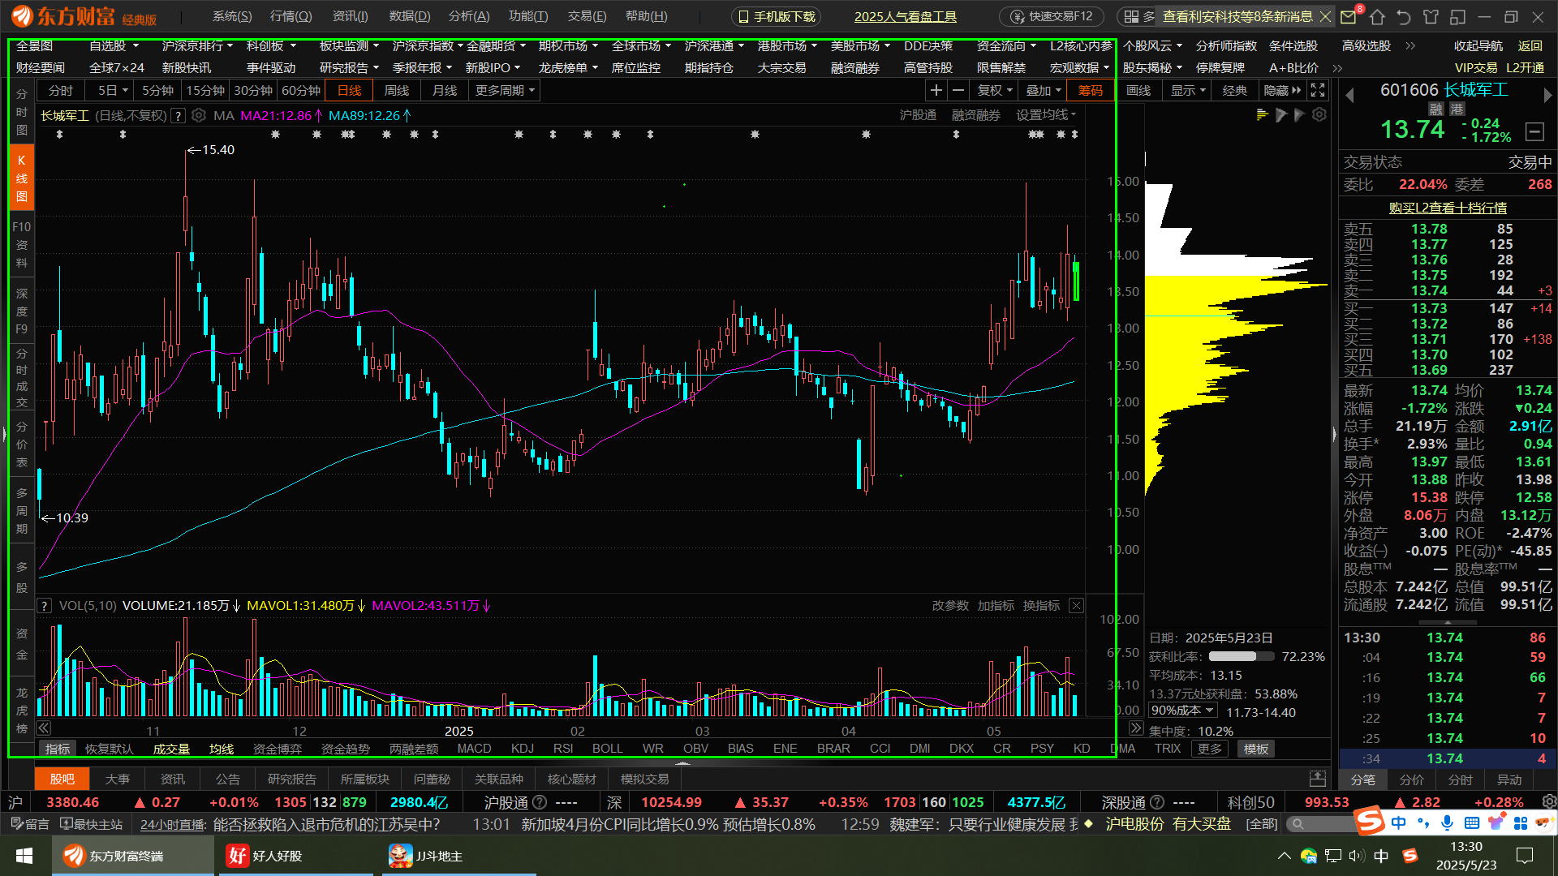This screenshot has width=1558, height=876.
Task: Click the 港 Hong Kong connect badge
Action: (1457, 109)
